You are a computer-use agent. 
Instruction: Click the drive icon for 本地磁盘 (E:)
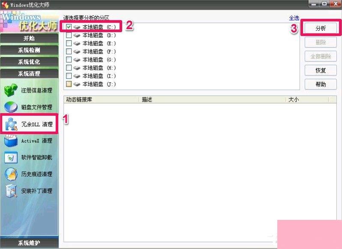click(77, 43)
